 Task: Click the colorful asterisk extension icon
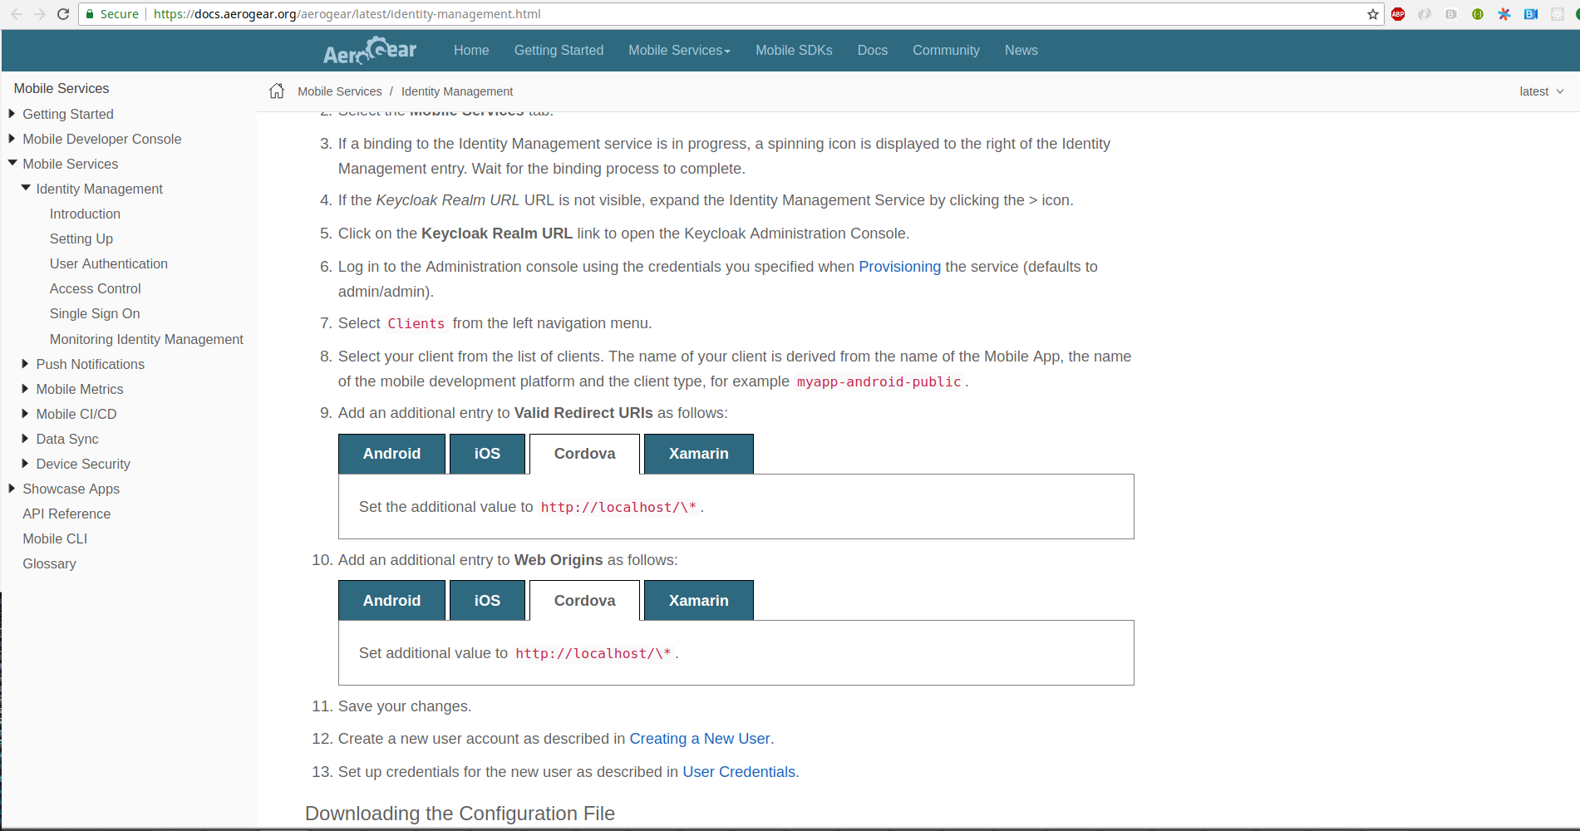click(x=1504, y=14)
